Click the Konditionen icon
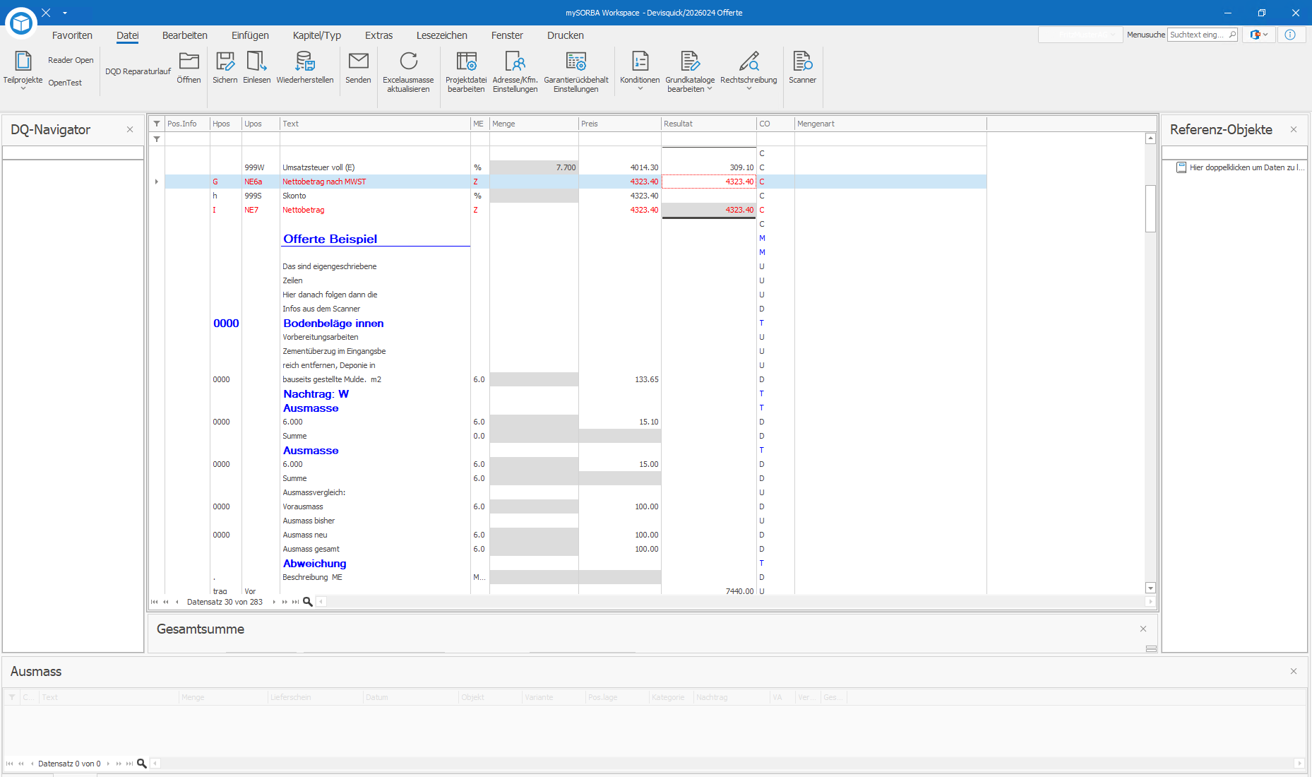This screenshot has height=777, width=1312. coord(640,61)
